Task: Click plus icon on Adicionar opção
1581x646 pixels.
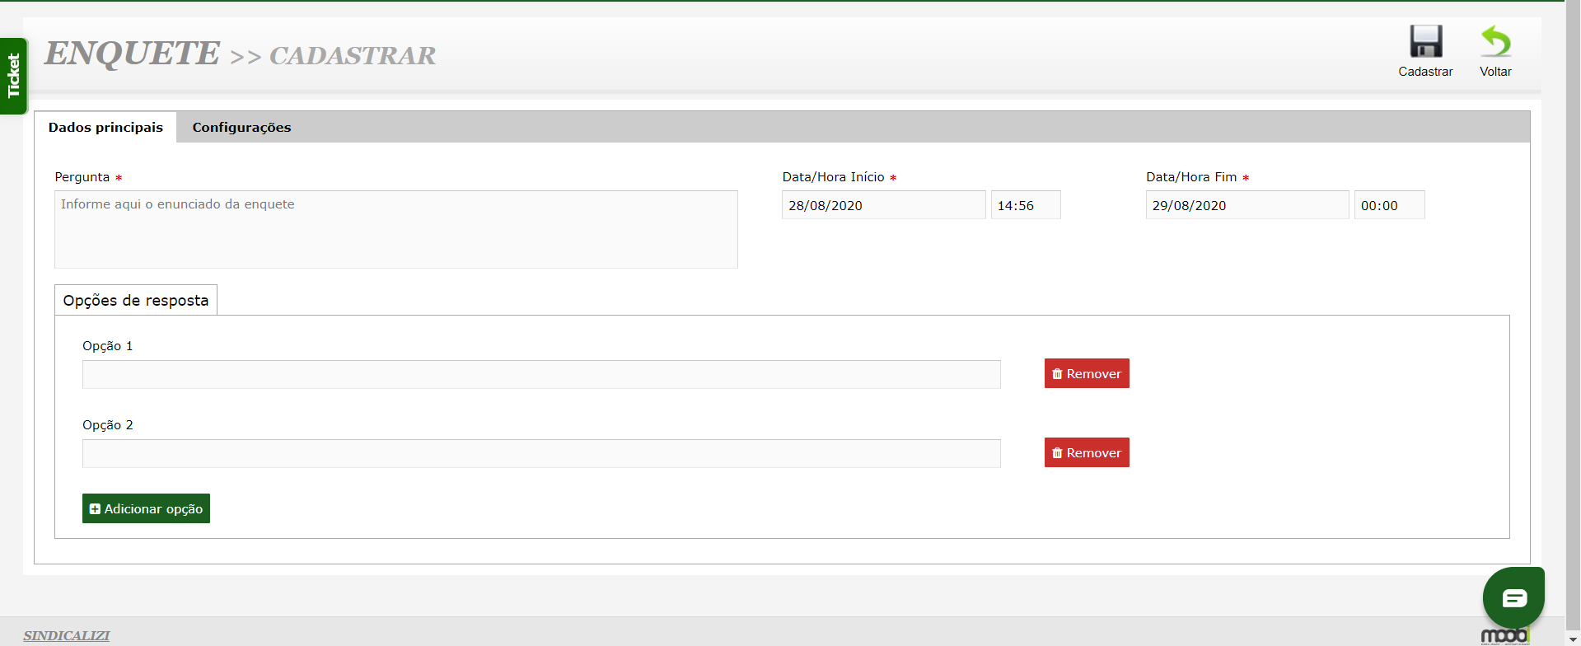Action: pos(95,509)
